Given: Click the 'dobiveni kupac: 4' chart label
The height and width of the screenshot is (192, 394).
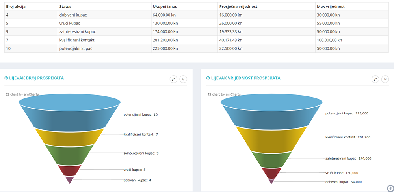Looking at the screenshot, I should pos(137,180).
